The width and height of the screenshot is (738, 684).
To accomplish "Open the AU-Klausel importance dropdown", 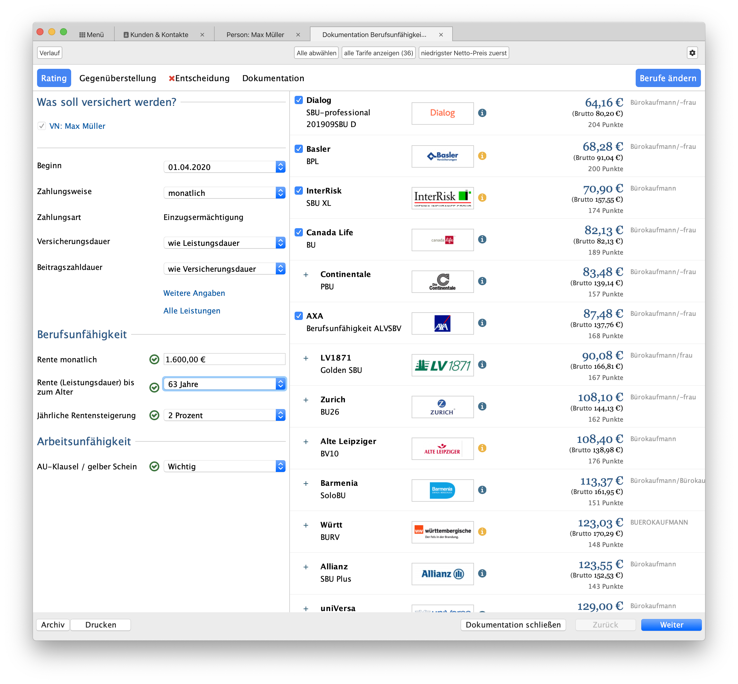I will 224,466.
